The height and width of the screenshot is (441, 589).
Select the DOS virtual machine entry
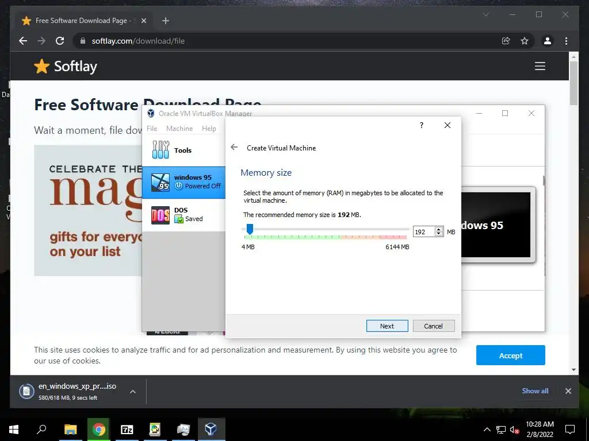pos(183,215)
